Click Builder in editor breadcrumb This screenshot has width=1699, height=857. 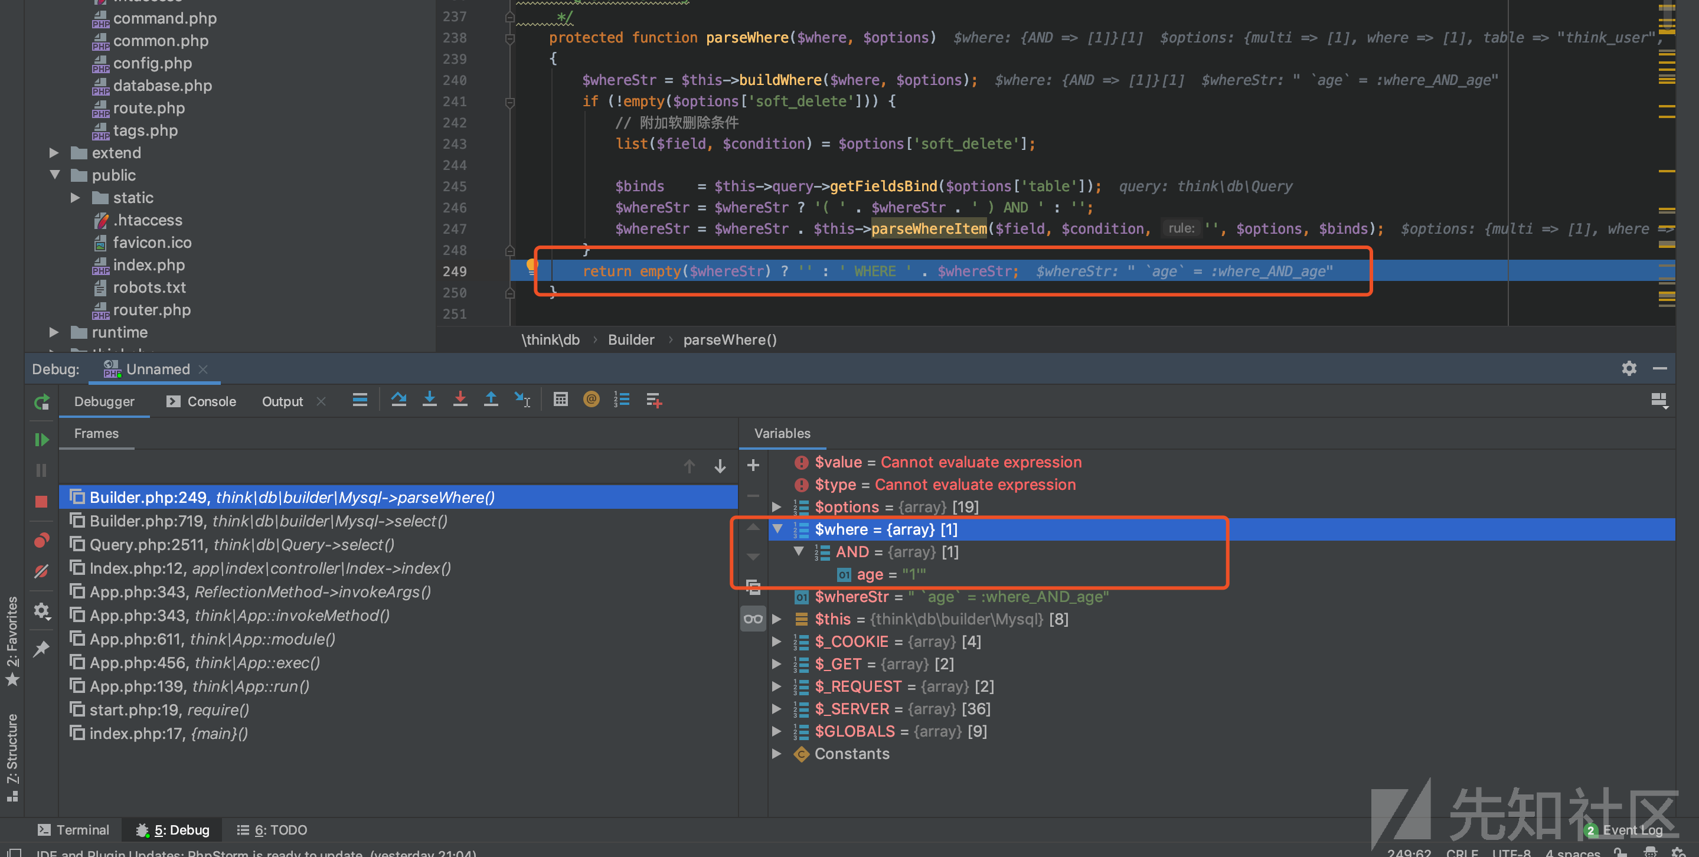click(631, 340)
